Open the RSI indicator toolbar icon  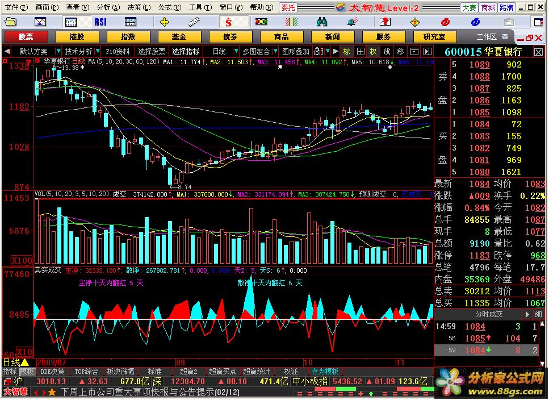coord(100,22)
